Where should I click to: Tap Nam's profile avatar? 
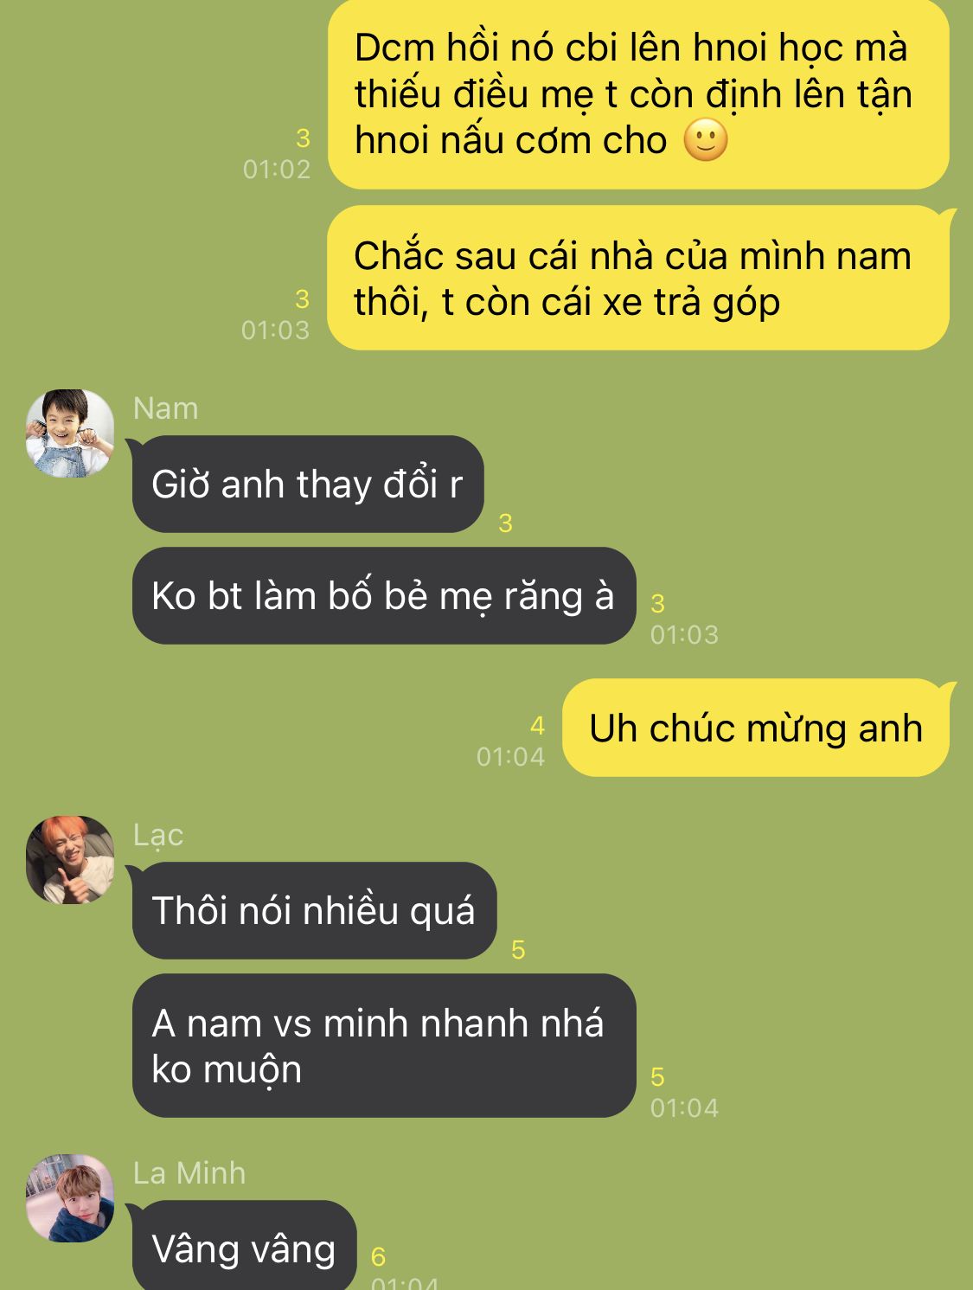click(70, 433)
